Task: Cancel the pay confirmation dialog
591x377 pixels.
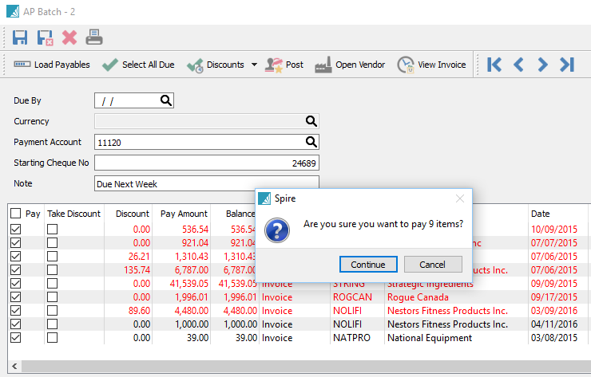Action: coord(433,265)
